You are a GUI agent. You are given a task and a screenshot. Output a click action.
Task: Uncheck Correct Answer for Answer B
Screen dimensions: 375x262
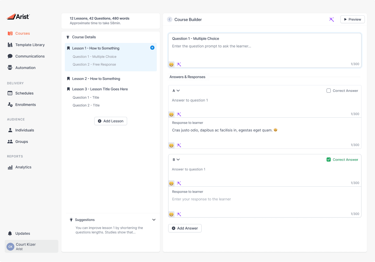(329, 159)
